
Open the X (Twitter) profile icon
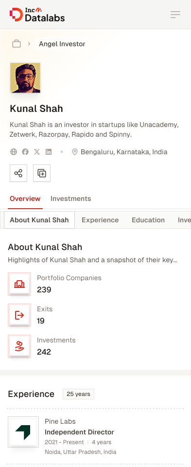[37, 152]
